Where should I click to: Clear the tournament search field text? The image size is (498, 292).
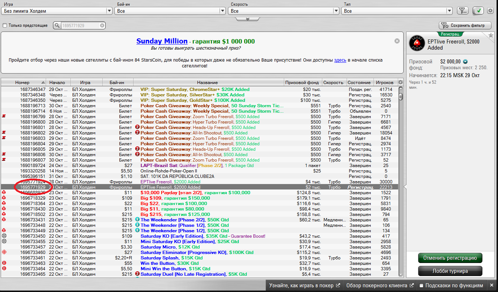pyautogui.click(x=102, y=25)
